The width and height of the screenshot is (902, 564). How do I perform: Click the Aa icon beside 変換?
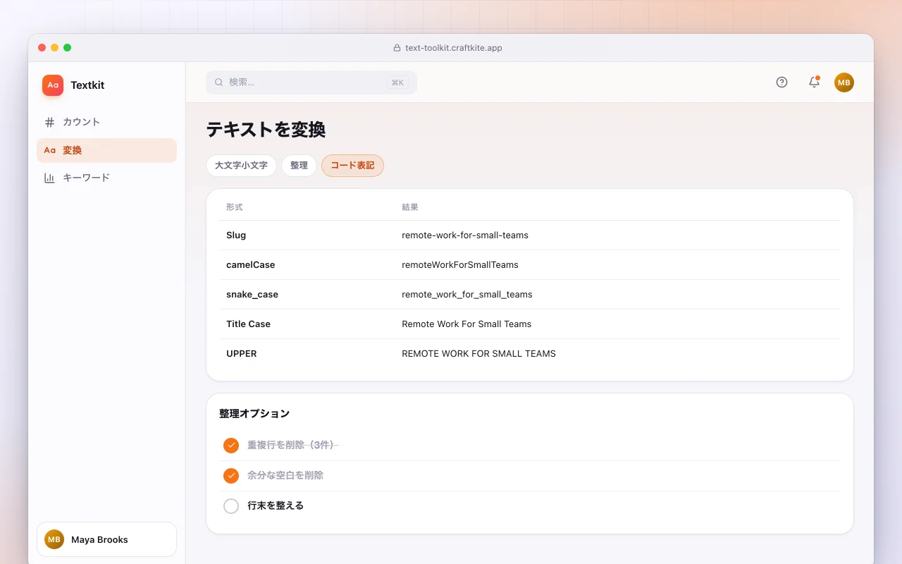[49, 150]
